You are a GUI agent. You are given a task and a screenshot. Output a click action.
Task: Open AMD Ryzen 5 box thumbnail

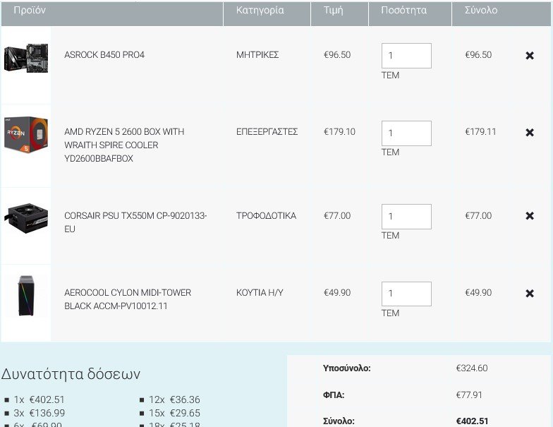25,134
